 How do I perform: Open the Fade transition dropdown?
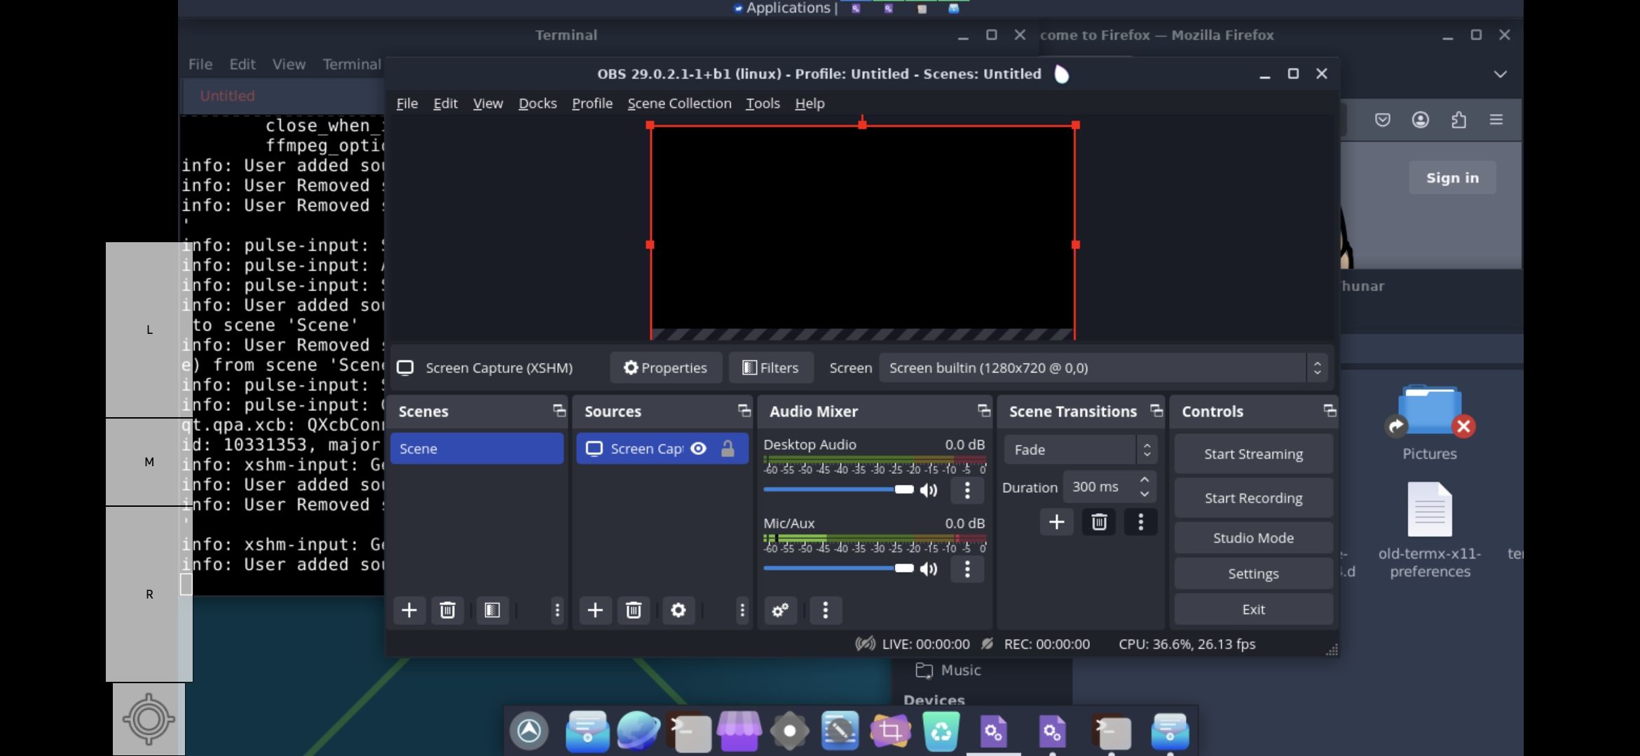pyautogui.click(x=1080, y=449)
